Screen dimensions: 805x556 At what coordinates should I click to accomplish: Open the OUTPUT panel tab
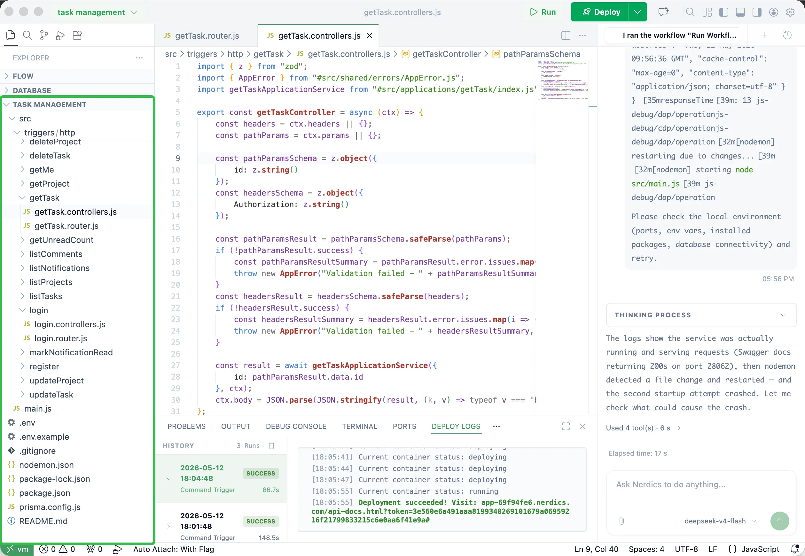coord(236,426)
